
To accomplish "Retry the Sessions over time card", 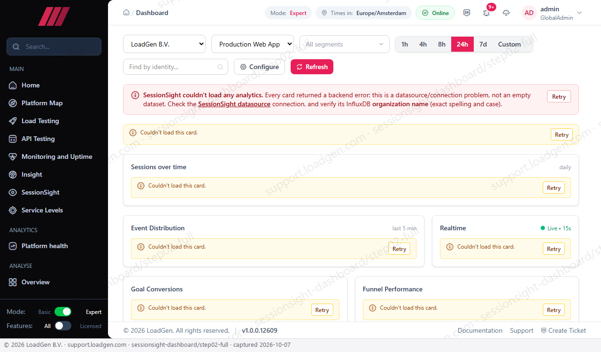I will pyautogui.click(x=554, y=188).
